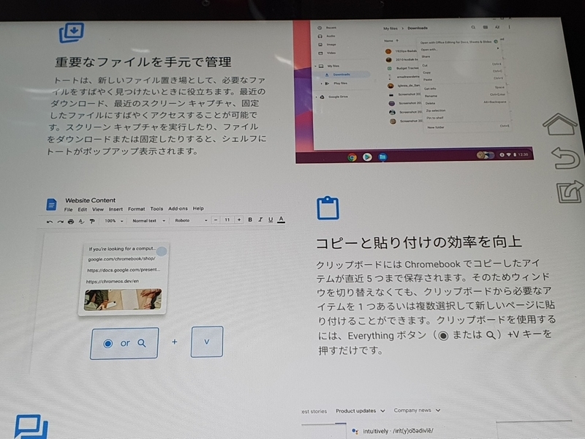585x439 pixels.
Task: Click the Print icon in Docs toolbar
Action: click(x=71, y=222)
